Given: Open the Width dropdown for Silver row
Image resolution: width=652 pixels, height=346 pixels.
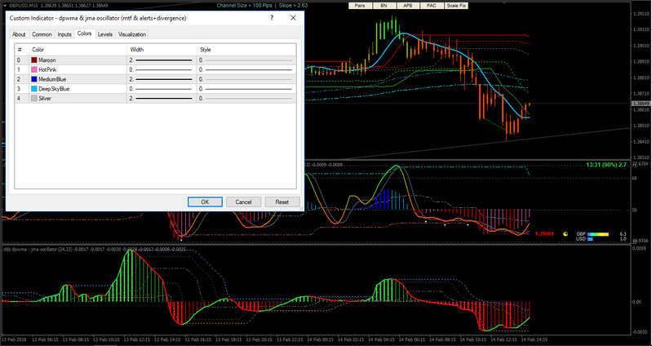Looking at the screenshot, I should (162, 98).
